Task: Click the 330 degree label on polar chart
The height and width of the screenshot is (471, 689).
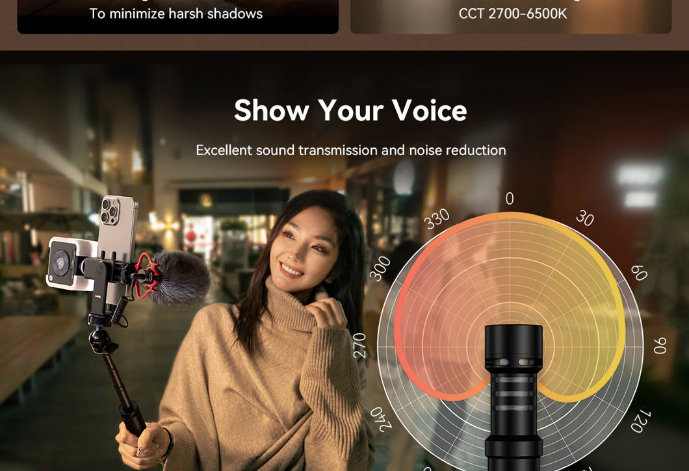Action: pyautogui.click(x=437, y=219)
